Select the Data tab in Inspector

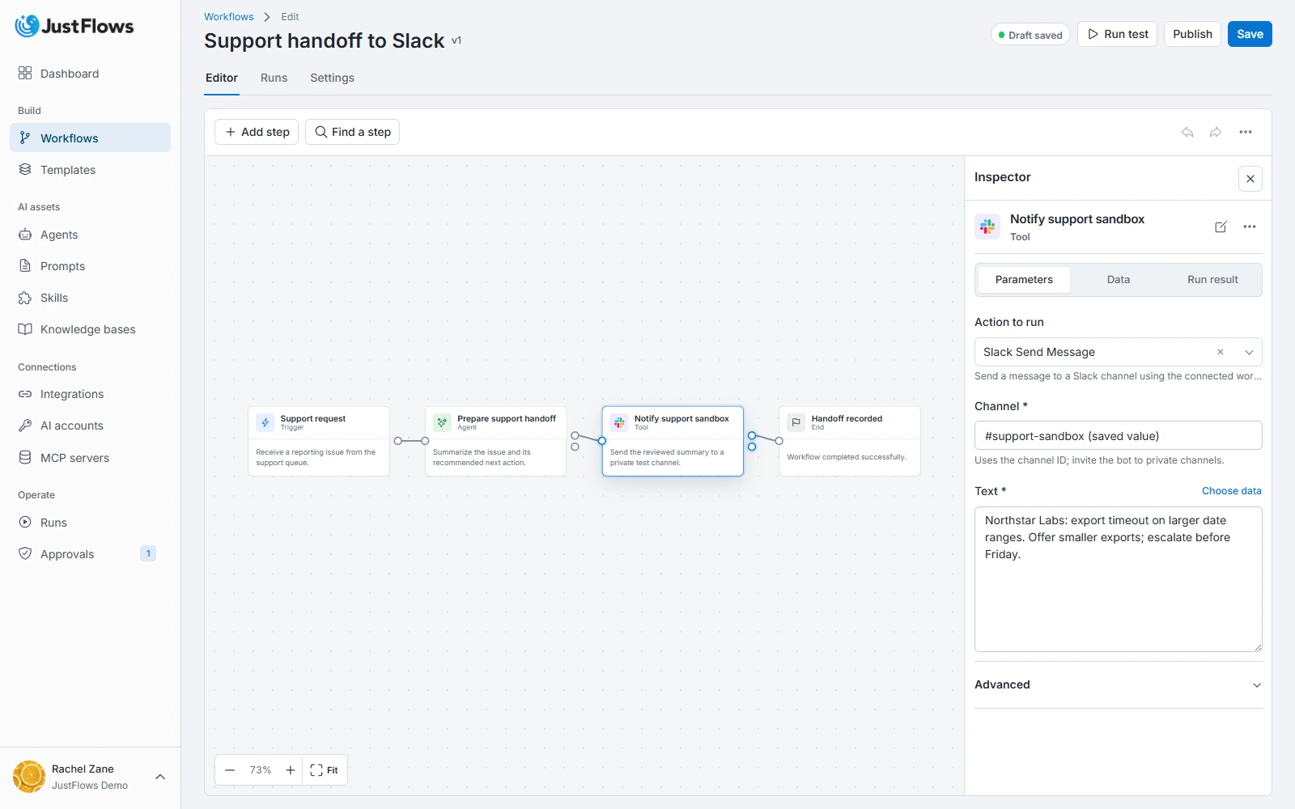[x=1119, y=280]
